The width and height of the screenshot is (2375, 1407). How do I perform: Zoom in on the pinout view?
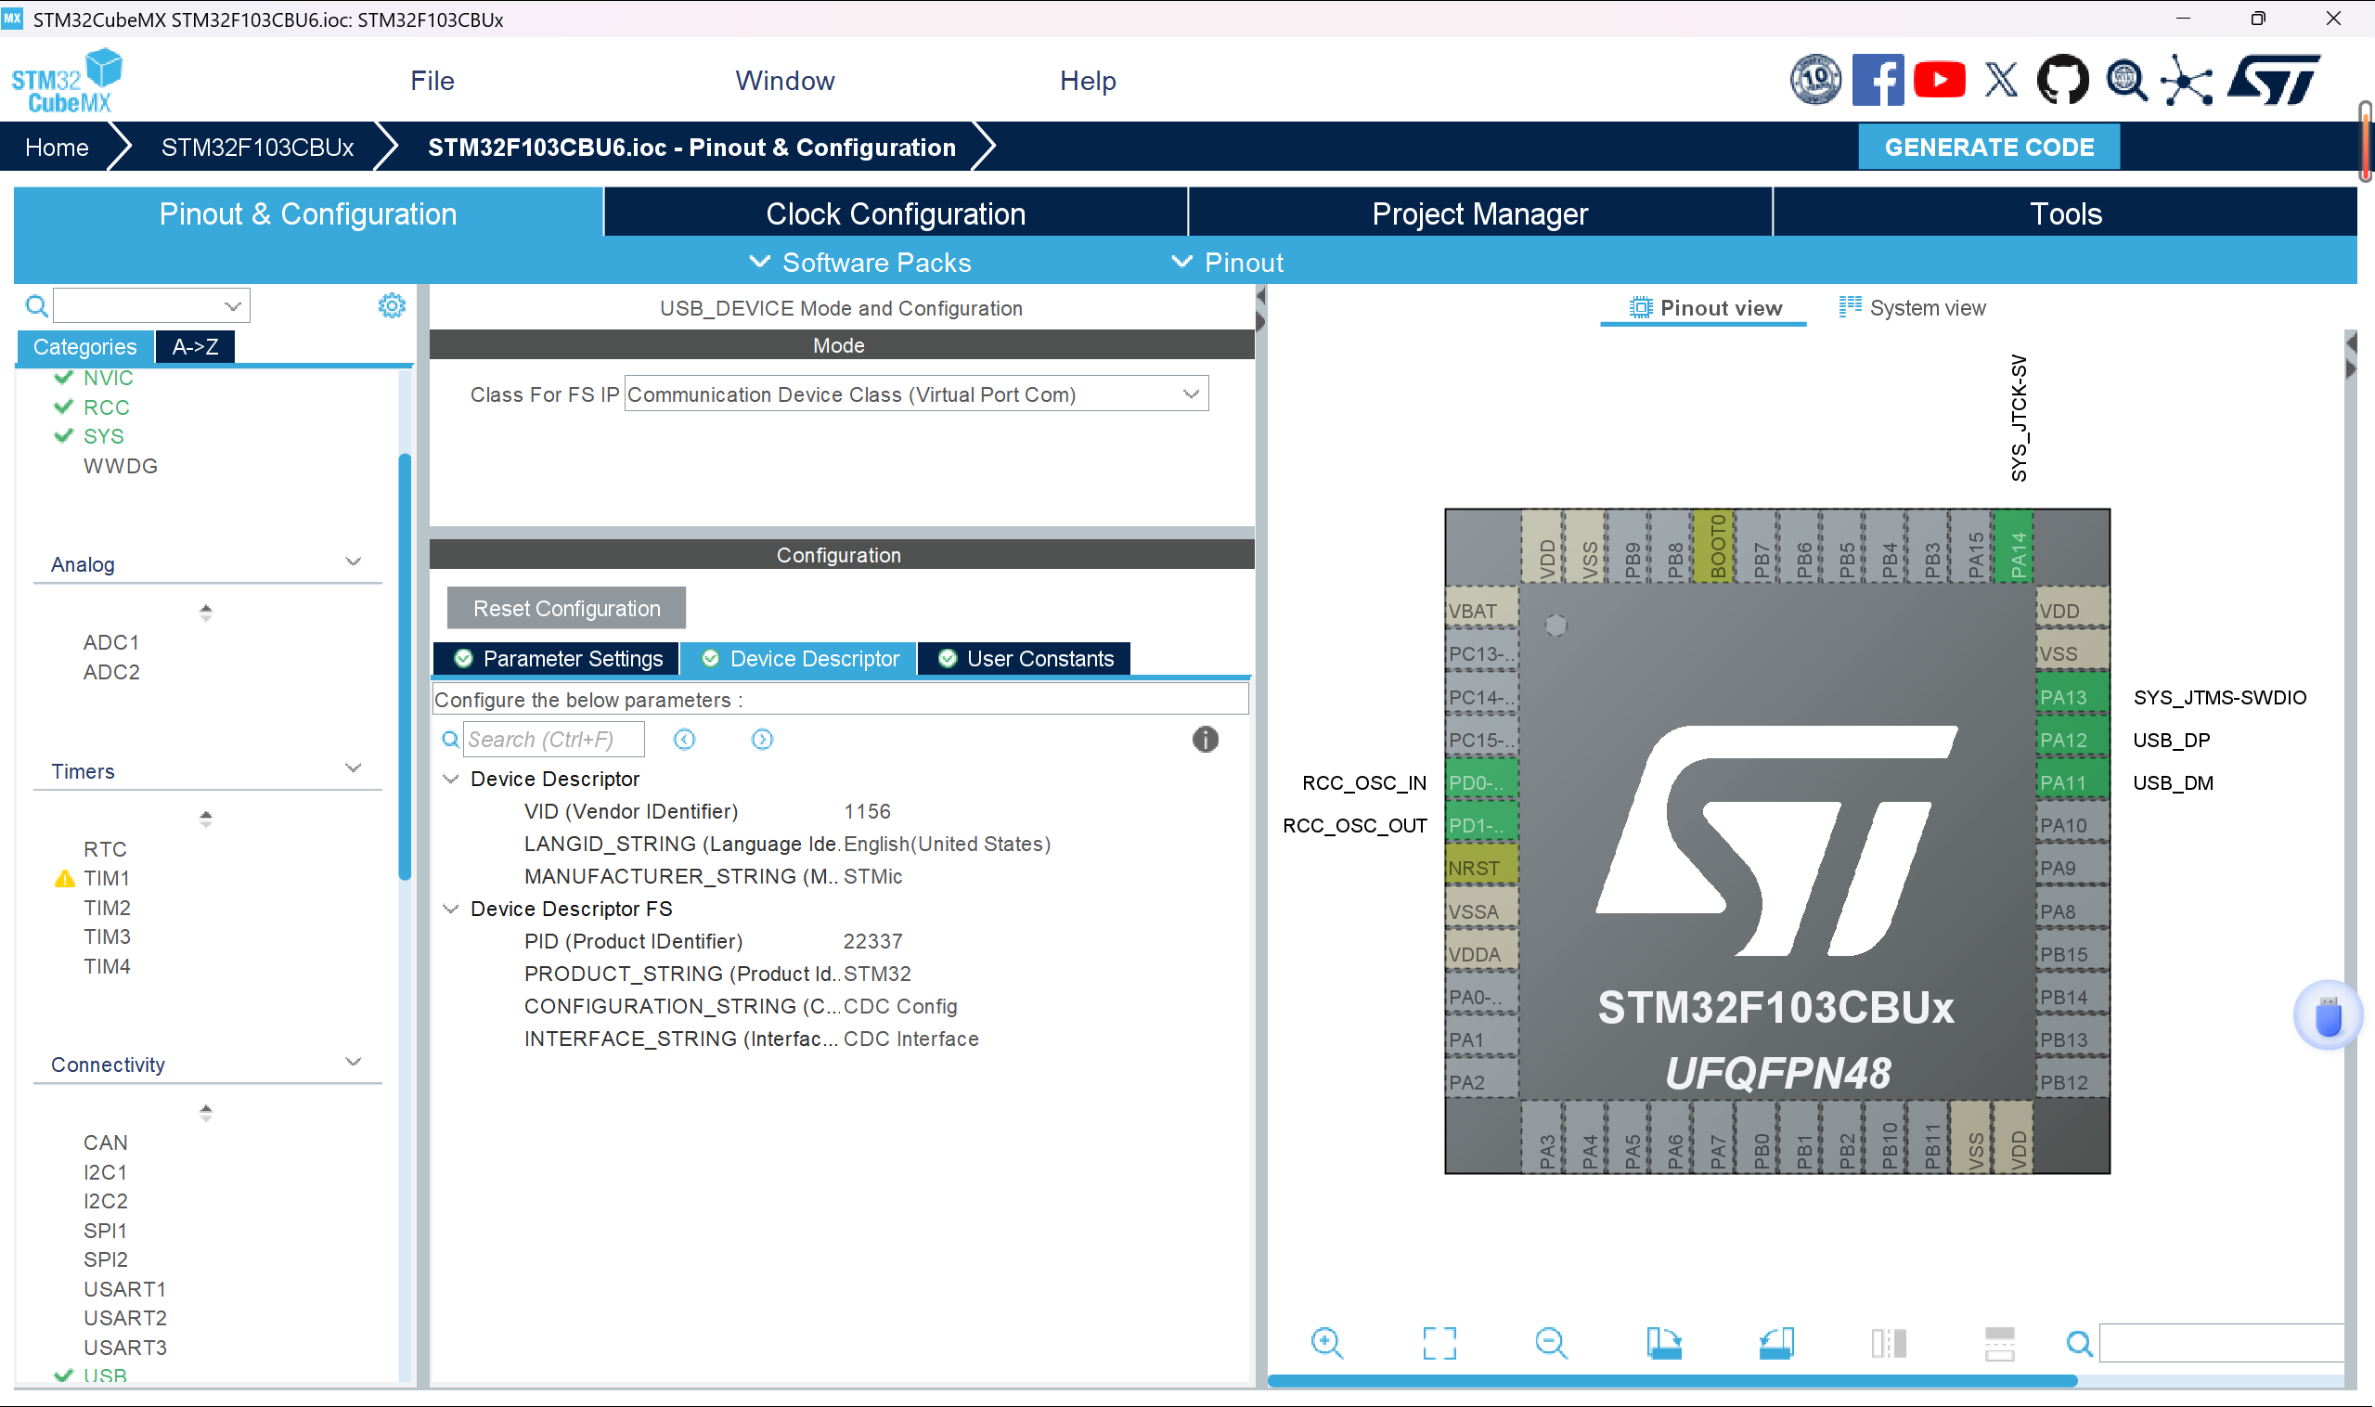coord(1326,1344)
